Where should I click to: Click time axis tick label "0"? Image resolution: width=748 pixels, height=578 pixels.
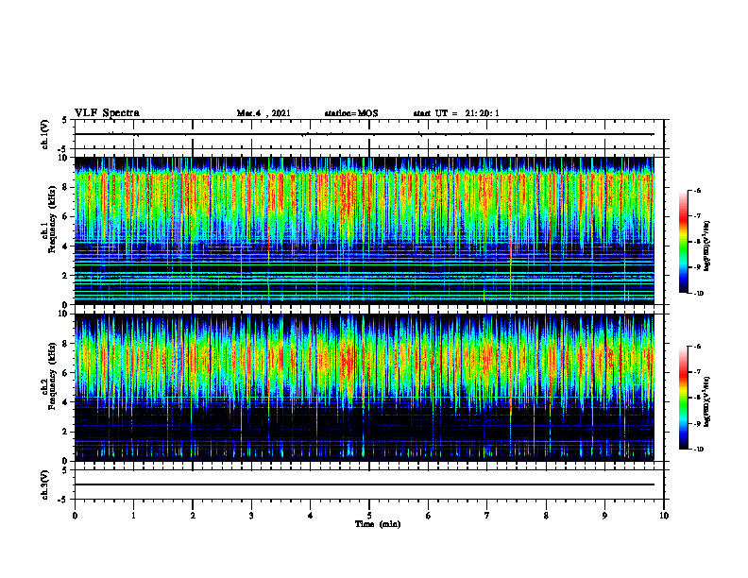(75, 516)
